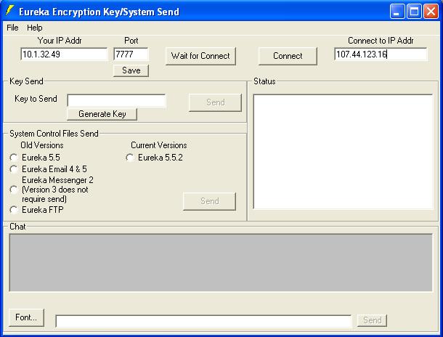
Task: Click the Key to Send label
Action: (x=36, y=99)
